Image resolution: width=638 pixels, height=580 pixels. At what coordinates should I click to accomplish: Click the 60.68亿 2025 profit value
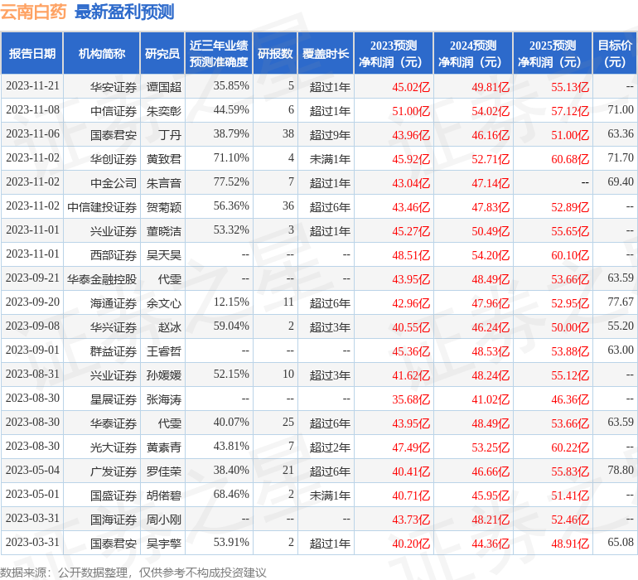[570, 159]
